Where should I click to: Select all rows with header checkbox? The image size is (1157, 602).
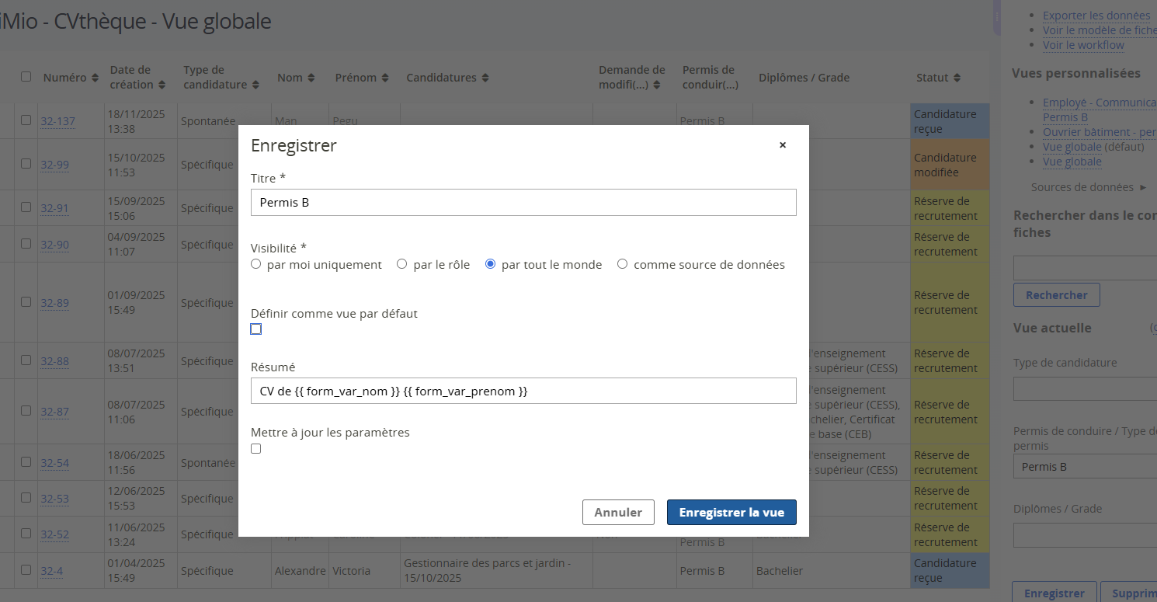pyautogui.click(x=26, y=77)
